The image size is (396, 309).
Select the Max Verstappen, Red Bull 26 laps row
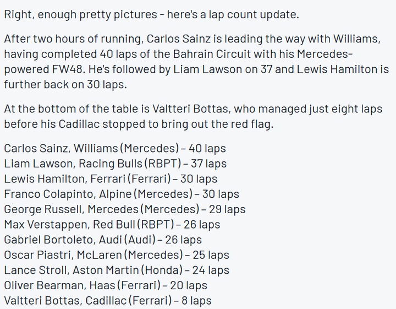coord(112,225)
